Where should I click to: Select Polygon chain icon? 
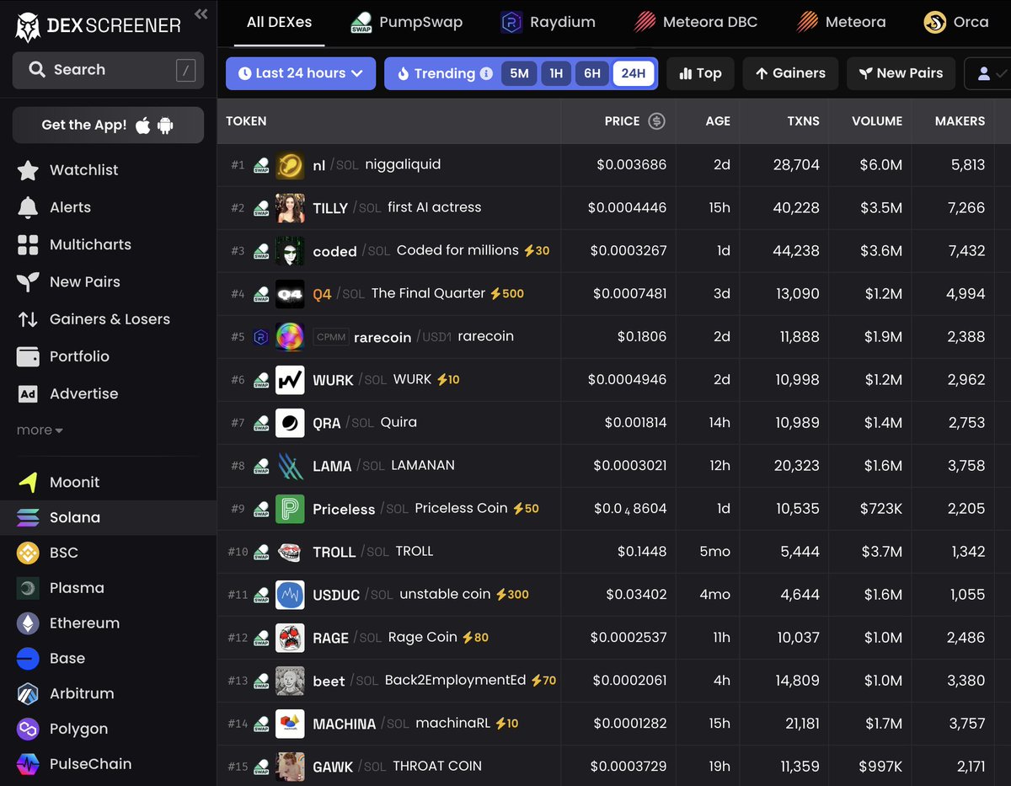point(28,729)
